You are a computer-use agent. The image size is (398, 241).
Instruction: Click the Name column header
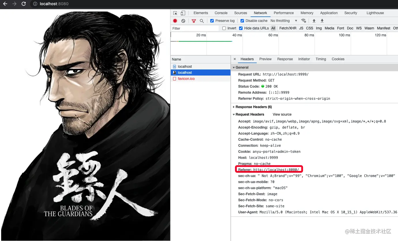click(x=200, y=59)
